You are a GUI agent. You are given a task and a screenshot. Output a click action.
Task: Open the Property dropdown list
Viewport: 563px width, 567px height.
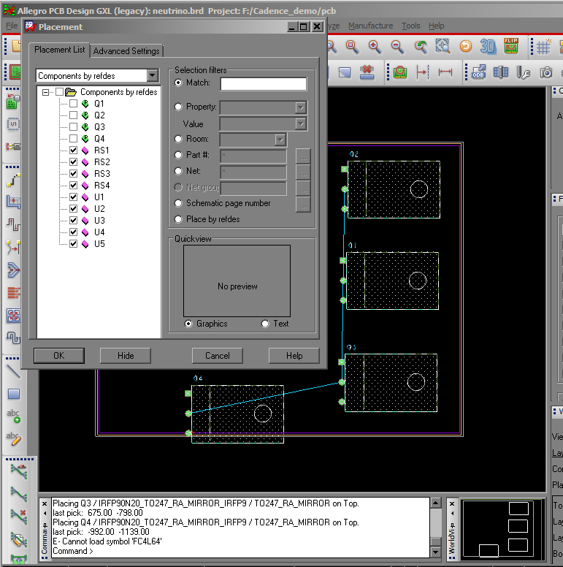coord(301,107)
